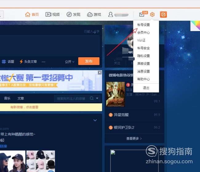Insert a 话题 hashtag topic
This screenshot has height=172, width=200.
click(x=8, y=62)
